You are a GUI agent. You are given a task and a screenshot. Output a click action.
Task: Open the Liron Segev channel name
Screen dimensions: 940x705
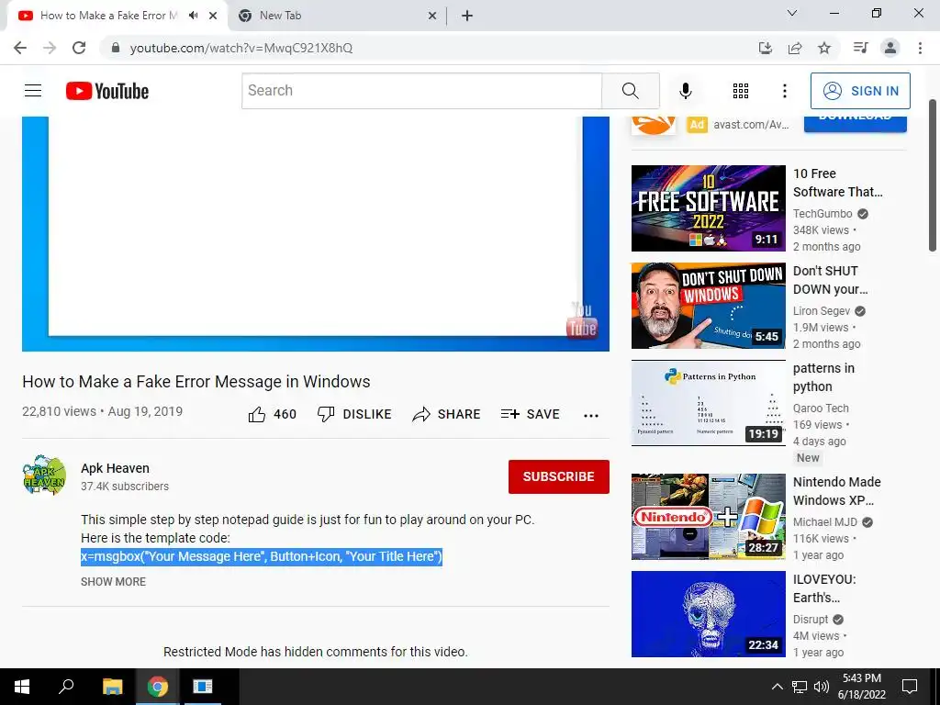click(822, 310)
